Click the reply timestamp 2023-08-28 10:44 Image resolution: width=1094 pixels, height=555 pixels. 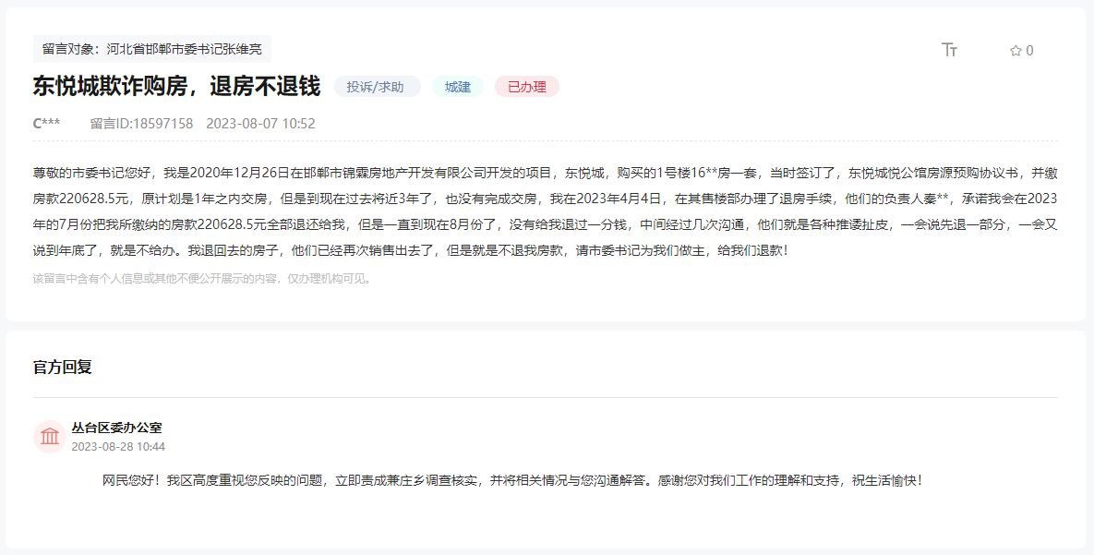point(118,447)
